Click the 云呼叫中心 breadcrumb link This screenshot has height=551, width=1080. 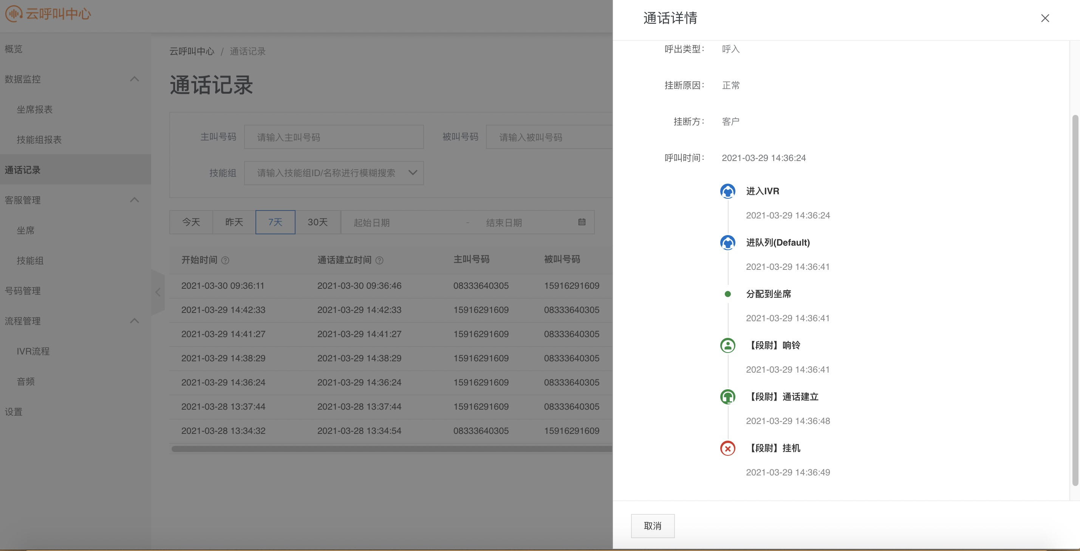[x=192, y=51]
